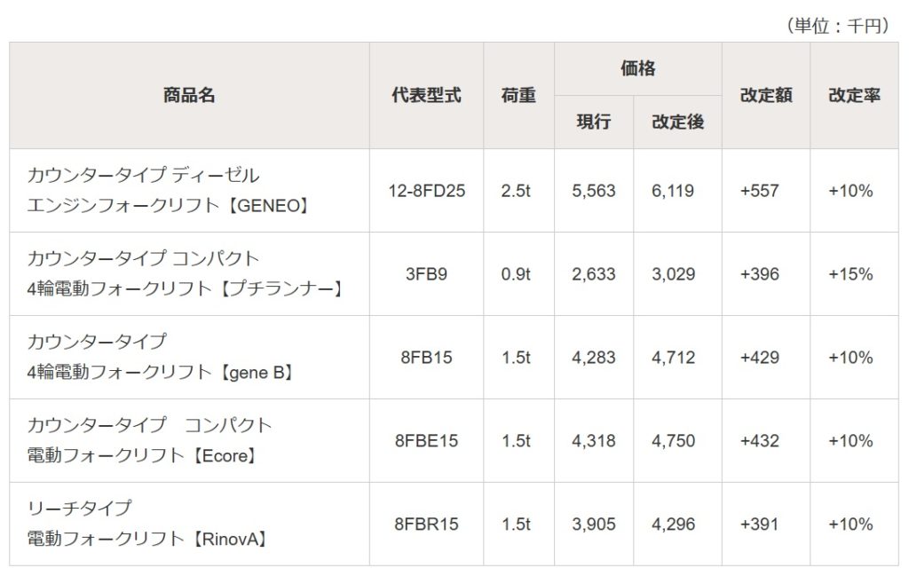Click model number 3FB9

426,274
